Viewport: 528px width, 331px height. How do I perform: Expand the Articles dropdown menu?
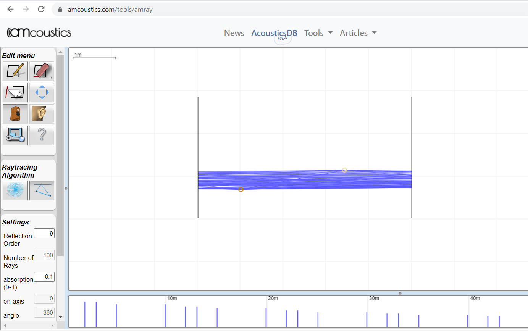coord(358,33)
